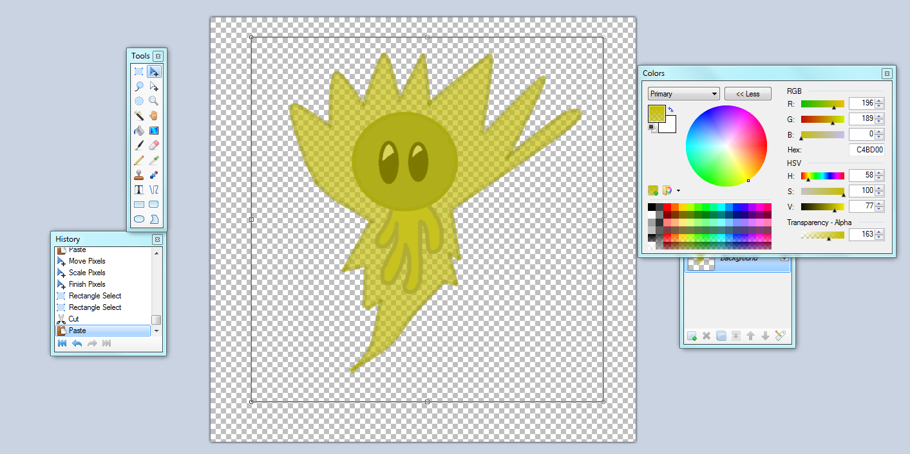910x454 pixels.
Task: Close the Colors window
Action: (886, 73)
